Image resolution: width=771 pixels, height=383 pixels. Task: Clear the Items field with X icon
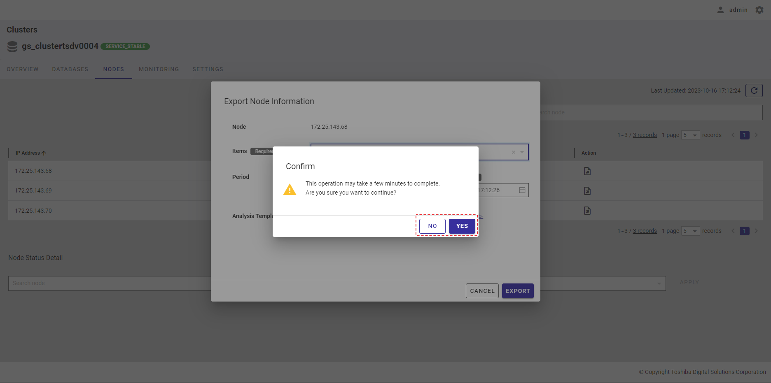514,152
